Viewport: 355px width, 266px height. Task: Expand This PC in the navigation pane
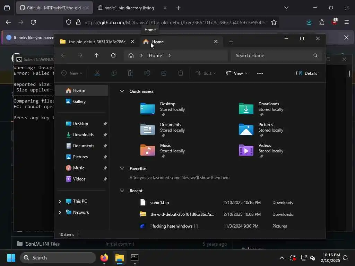[x=60, y=201]
